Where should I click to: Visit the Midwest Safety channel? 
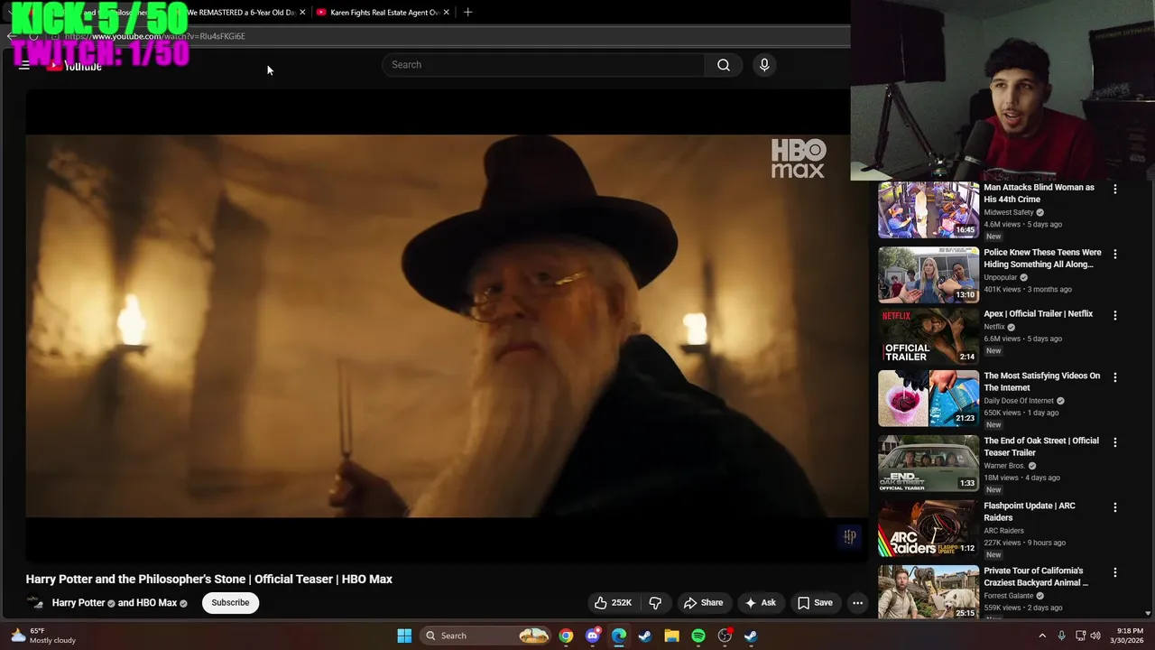pos(1009,212)
